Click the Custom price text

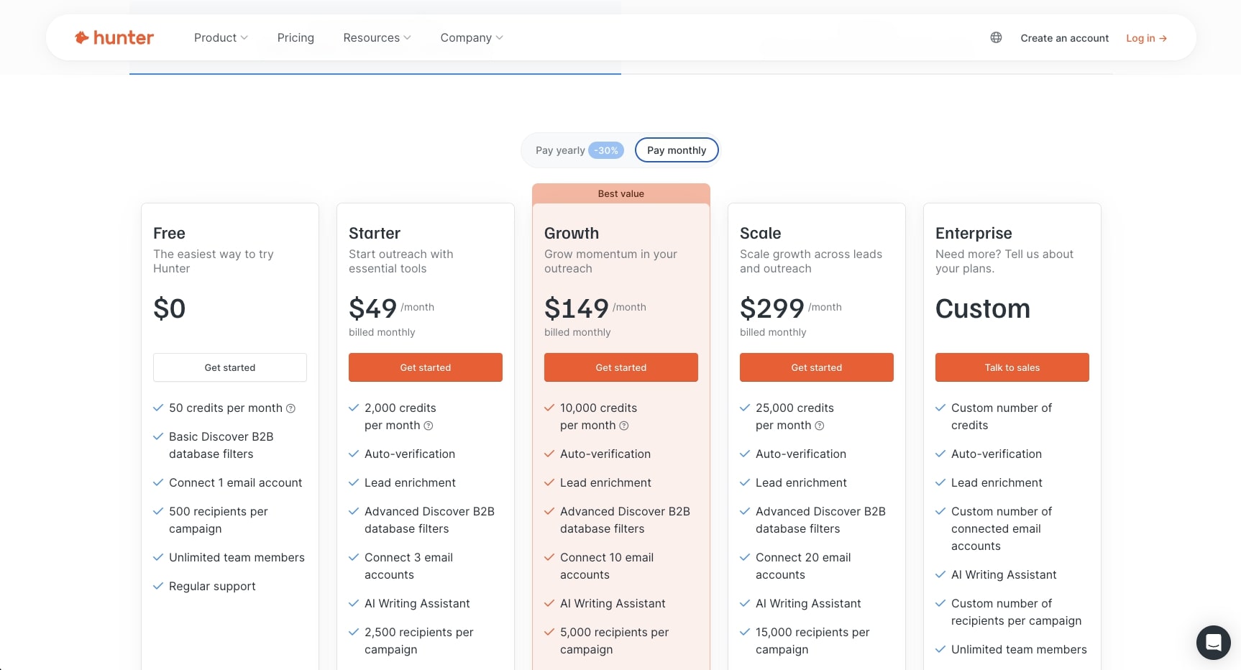point(983,308)
